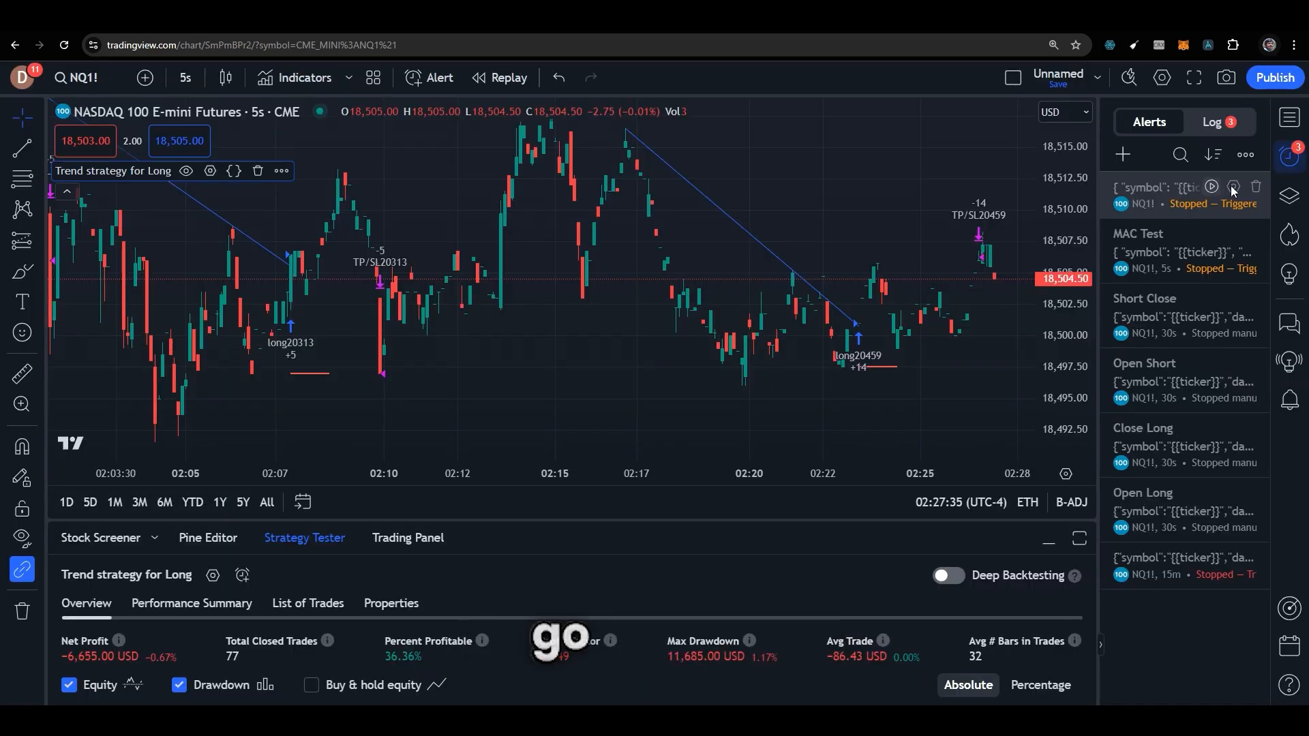1309x736 pixels.
Task: Restart the first NQ1! alert
Action: tap(1212, 187)
